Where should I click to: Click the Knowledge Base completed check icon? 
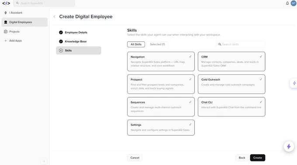tap(61, 41)
